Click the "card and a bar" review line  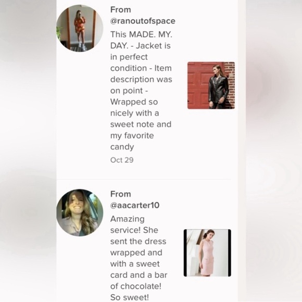[x=139, y=275]
